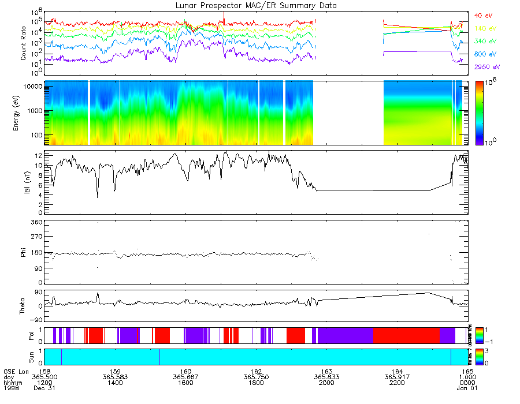This screenshot has width=520, height=404.
Task: Click the energy spectrogram panel
Action: point(256,113)
